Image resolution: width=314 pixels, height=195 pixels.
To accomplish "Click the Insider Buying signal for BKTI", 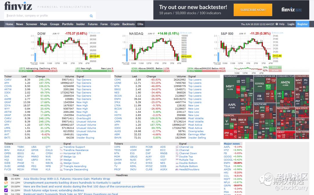I will click(85, 138).
